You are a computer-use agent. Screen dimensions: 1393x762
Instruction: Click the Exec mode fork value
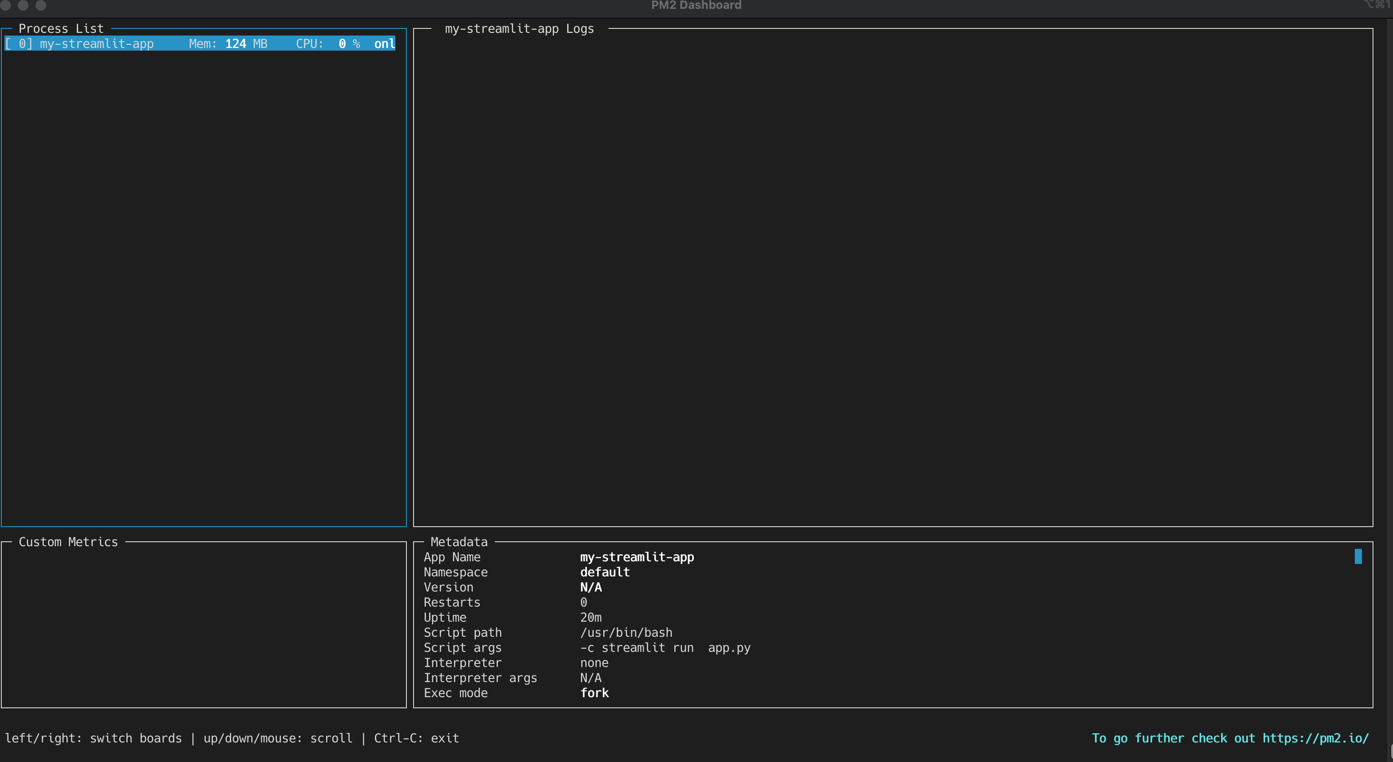coord(594,693)
